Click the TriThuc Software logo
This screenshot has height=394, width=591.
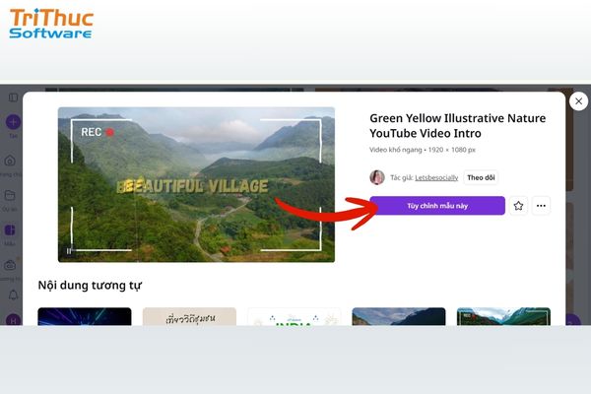(x=51, y=24)
